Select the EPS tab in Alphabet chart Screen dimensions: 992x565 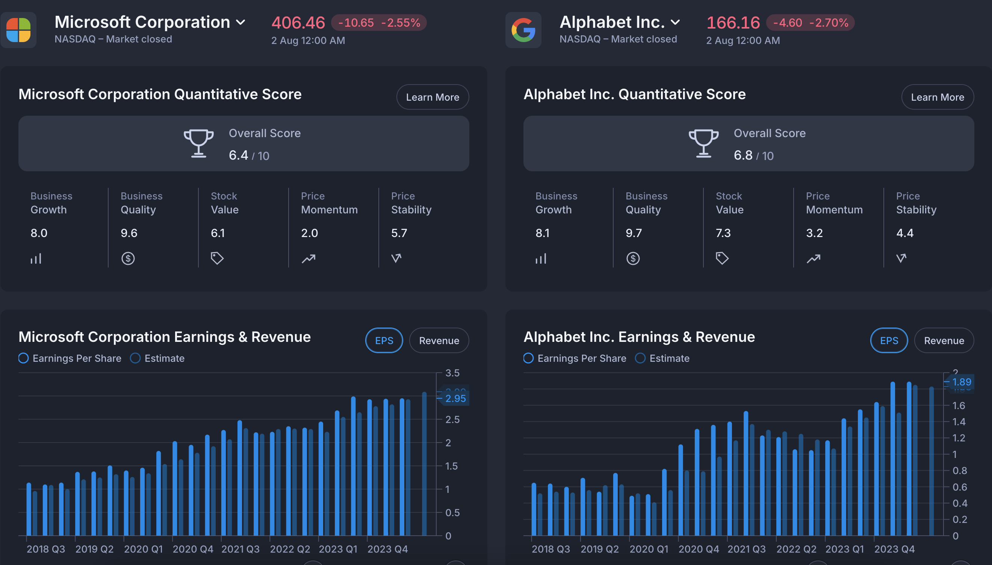coord(889,340)
